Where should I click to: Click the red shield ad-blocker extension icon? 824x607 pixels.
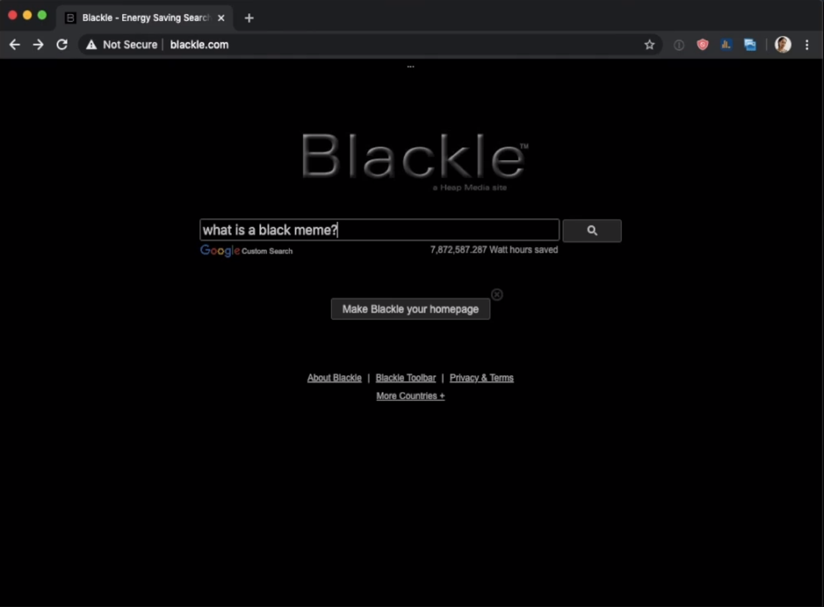tap(702, 44)
